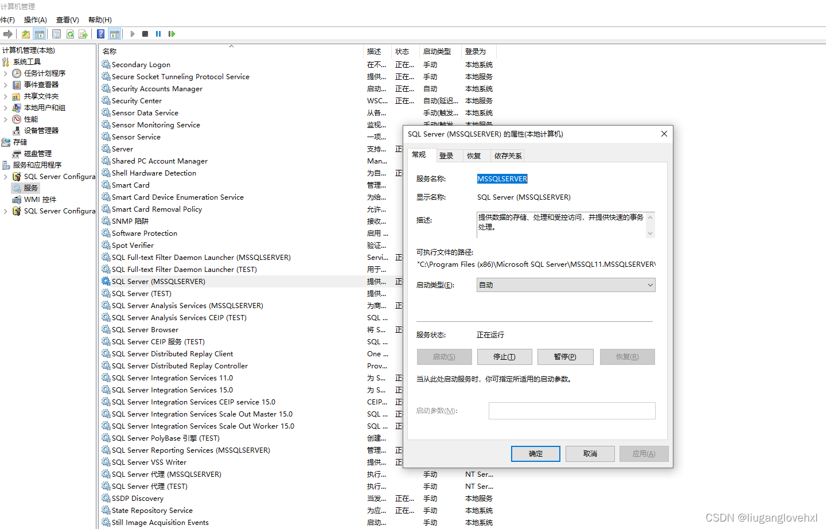826x529 pixels.
Task: Sort services by the 名称 column header
Action: 232,52
